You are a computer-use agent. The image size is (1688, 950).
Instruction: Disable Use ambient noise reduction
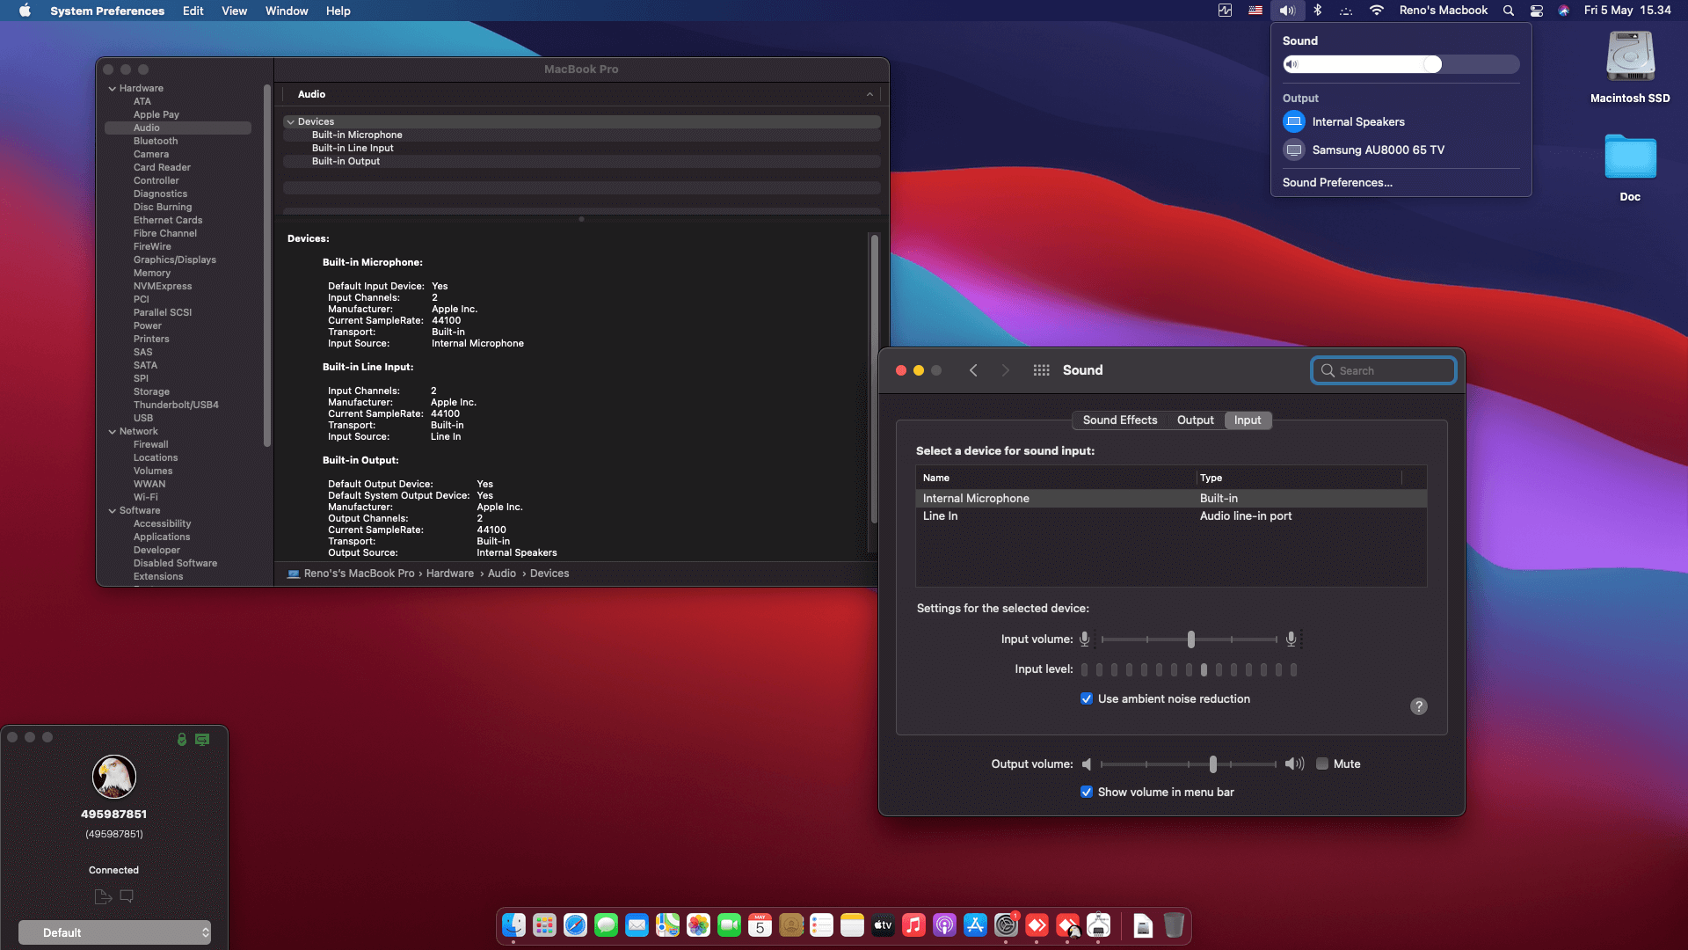pos(1087,698)
